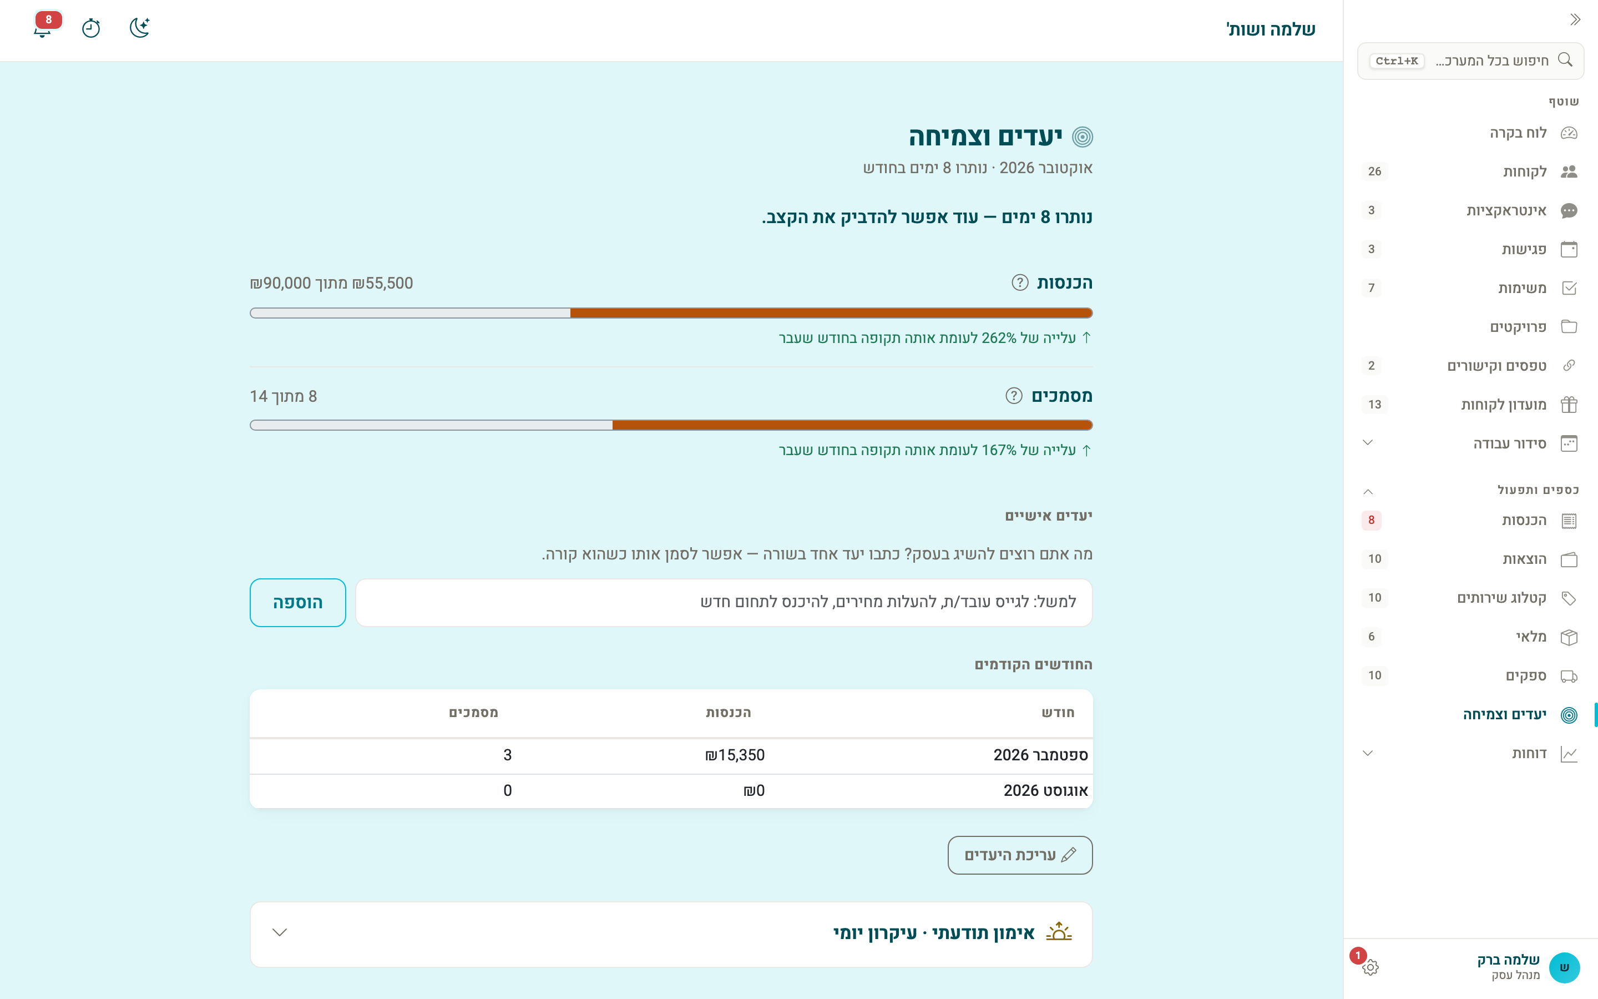Click the 'אוגוסט 2026' row in the table
Viewport: 1598px width, 999px height.
click(671, 791)
